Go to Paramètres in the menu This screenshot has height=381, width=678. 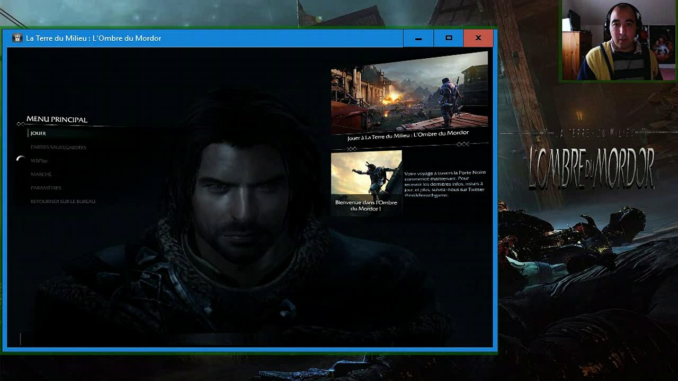pyautogui.click(x=46, y=188)
